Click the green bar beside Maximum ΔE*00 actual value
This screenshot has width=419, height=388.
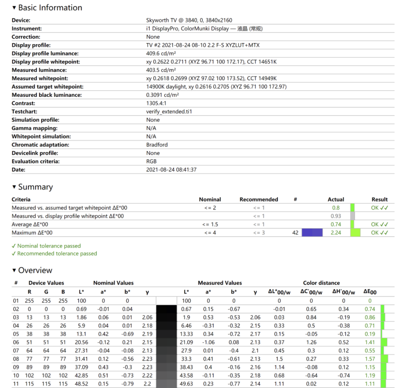click(355, 232)
